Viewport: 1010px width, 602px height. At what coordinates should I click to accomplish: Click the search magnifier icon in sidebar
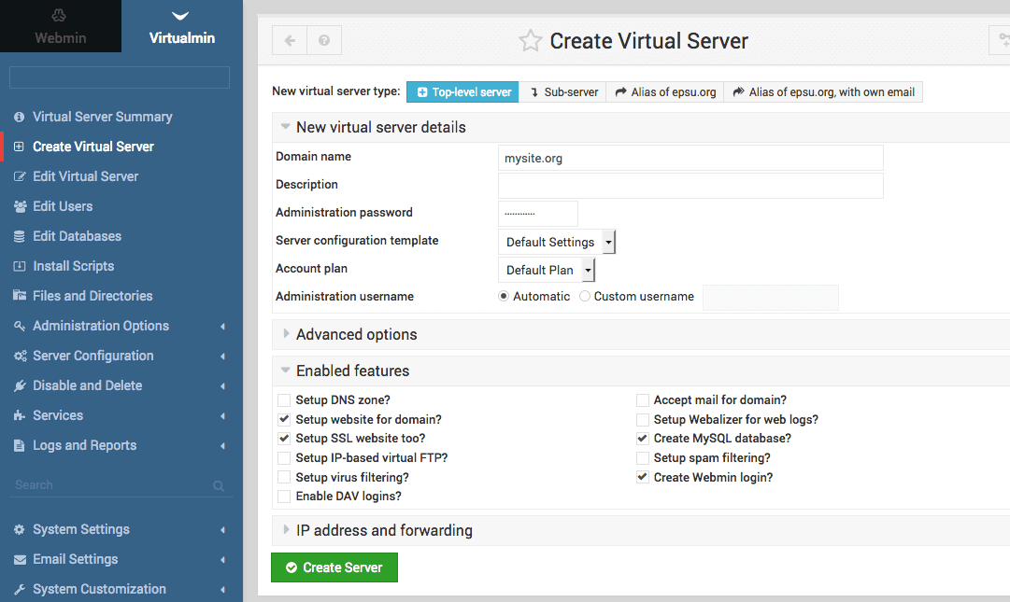click(x=219, y=485)
